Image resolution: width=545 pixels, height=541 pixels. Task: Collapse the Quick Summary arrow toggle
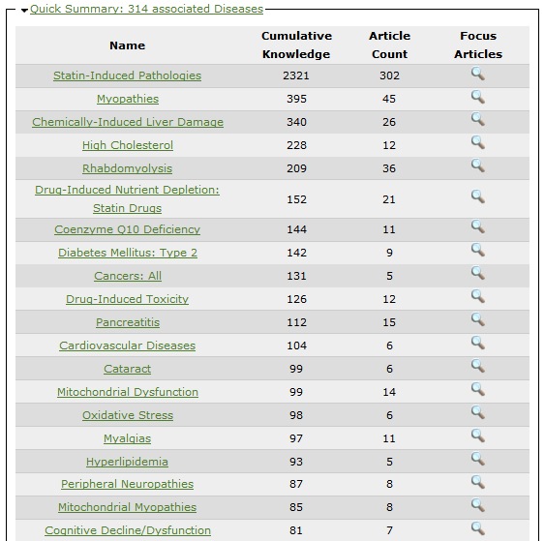click(24, 11)
